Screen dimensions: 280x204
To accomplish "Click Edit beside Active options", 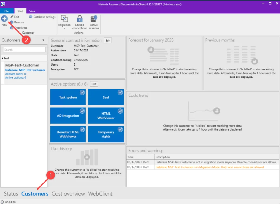I will coord(94,84).
